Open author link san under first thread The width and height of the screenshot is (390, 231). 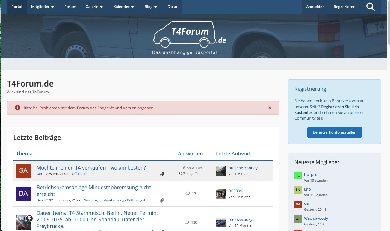[39, 174]
